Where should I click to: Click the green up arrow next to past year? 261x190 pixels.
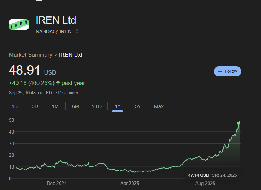pyautogui.click(x=58, y=83)
